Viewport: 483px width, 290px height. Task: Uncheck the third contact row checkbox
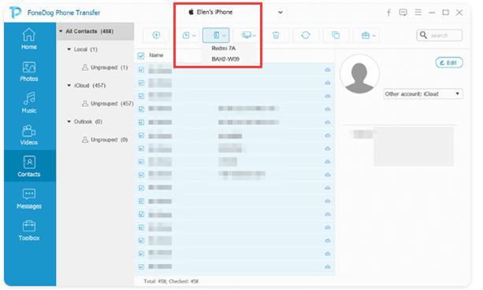(x=141, y=96)
